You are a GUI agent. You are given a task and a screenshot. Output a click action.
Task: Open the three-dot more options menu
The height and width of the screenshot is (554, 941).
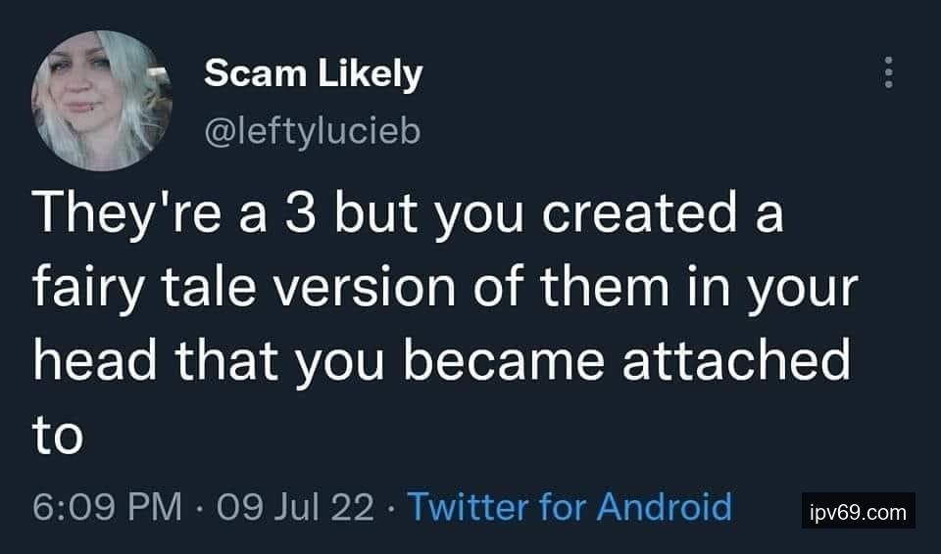click(x=888, y=73)
